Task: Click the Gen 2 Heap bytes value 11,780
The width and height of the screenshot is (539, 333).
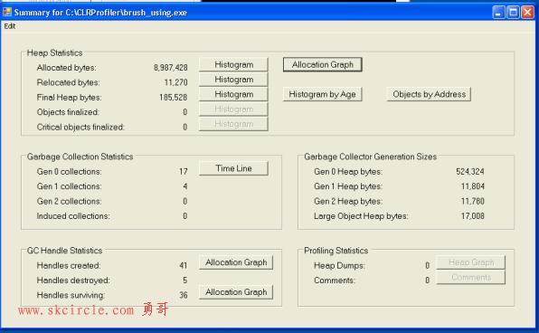Action: tap(472, 201)
